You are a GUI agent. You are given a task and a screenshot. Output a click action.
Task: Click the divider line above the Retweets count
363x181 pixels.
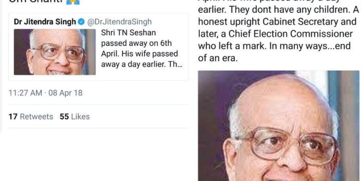tap(98, 104)
